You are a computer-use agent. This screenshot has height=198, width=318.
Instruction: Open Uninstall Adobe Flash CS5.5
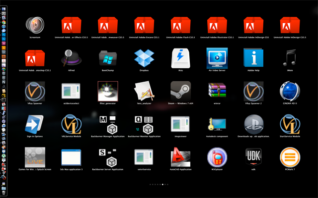[x=180, y=25]
